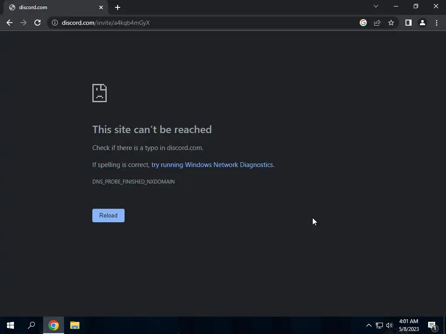Show hidden system tray icons
The image size is (446, 334).
(368, 325)
